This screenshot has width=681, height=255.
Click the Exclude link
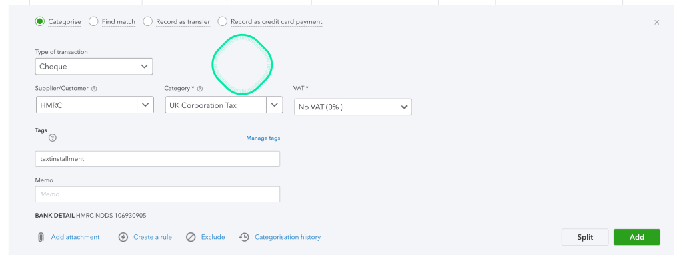(213, 237)
